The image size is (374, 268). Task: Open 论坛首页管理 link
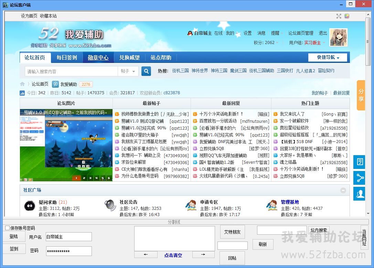(300, 33)
